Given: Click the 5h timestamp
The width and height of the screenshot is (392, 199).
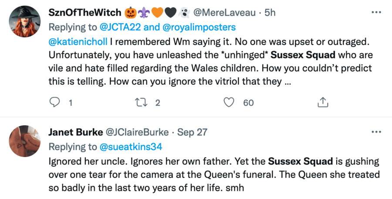Looking at the screenshot, I should click(x=270, y=13).
